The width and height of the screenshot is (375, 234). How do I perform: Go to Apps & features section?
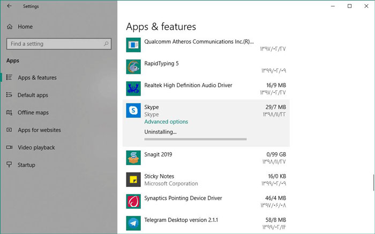tap(37, 77)
